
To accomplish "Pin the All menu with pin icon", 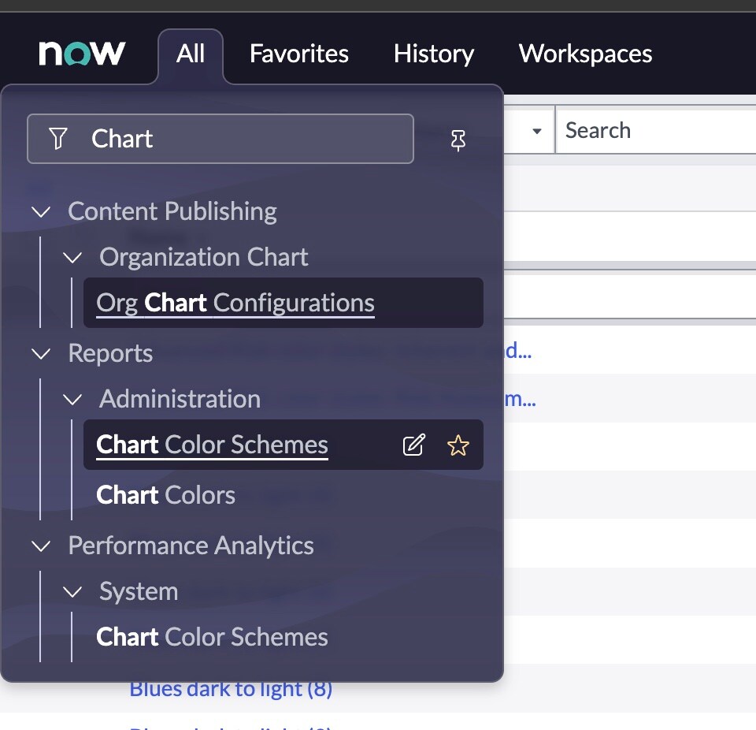I will pos(458,140).
